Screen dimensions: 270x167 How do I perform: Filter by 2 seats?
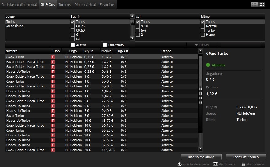(x=137, y=35)
